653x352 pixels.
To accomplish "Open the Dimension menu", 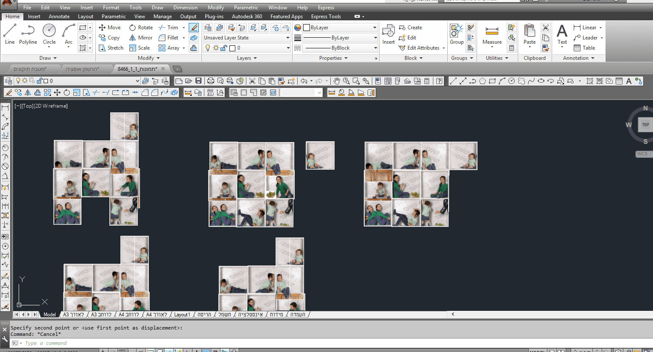I will (x=185, y=8).
